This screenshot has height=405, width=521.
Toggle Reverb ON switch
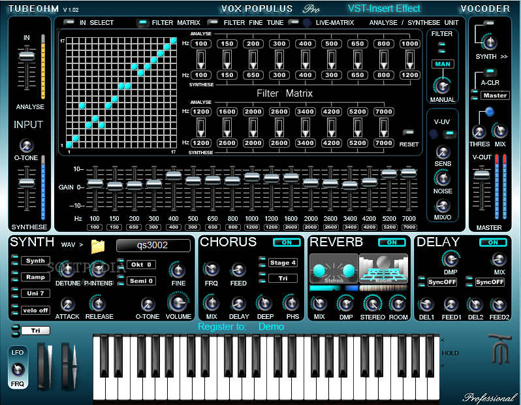coord(392,242)
